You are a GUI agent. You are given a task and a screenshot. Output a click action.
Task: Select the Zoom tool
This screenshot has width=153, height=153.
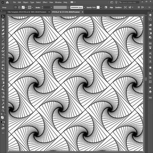3,111
